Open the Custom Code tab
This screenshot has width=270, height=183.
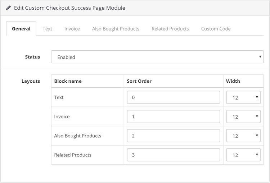tap(216, 29)
